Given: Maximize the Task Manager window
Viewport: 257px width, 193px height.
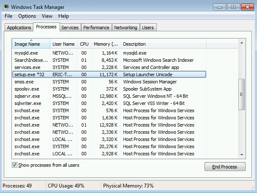Looking at the screenshot, I should tap(233, 7).
